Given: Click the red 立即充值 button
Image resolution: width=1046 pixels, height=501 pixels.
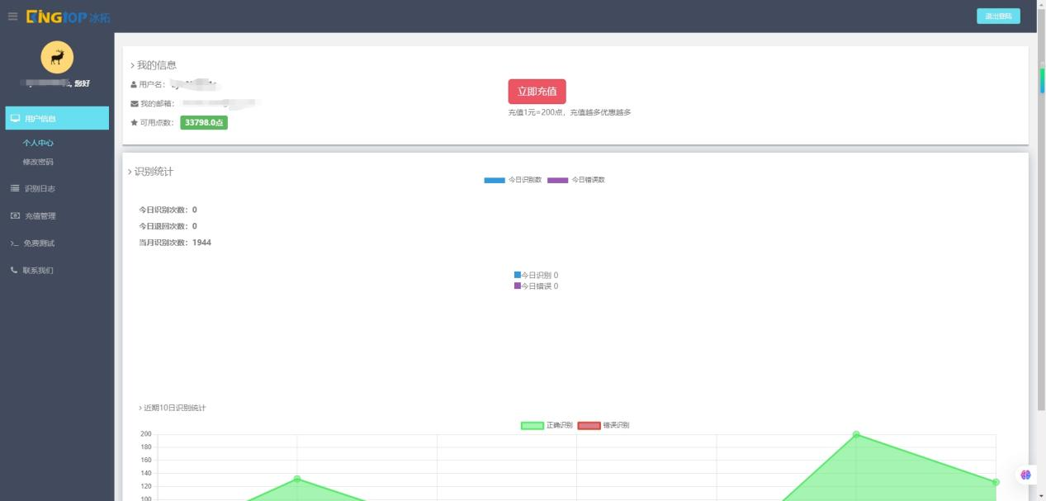Looking at the screenshot, I should [537, 92].
